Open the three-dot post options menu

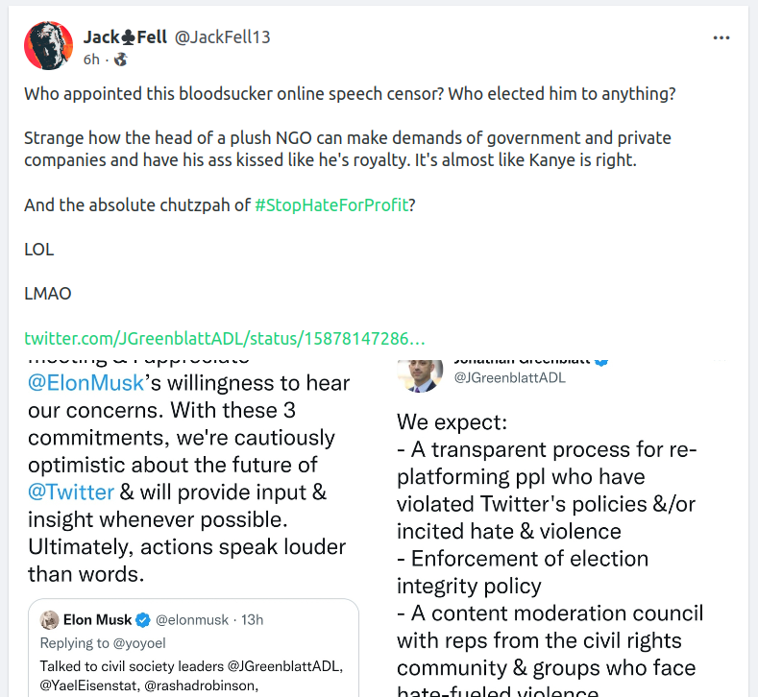[721, 37]
